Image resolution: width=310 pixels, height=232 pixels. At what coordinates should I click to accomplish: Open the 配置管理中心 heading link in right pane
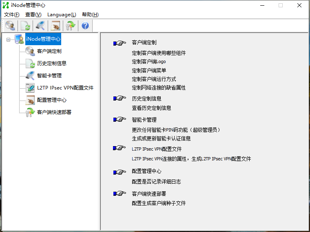(146, 171)
